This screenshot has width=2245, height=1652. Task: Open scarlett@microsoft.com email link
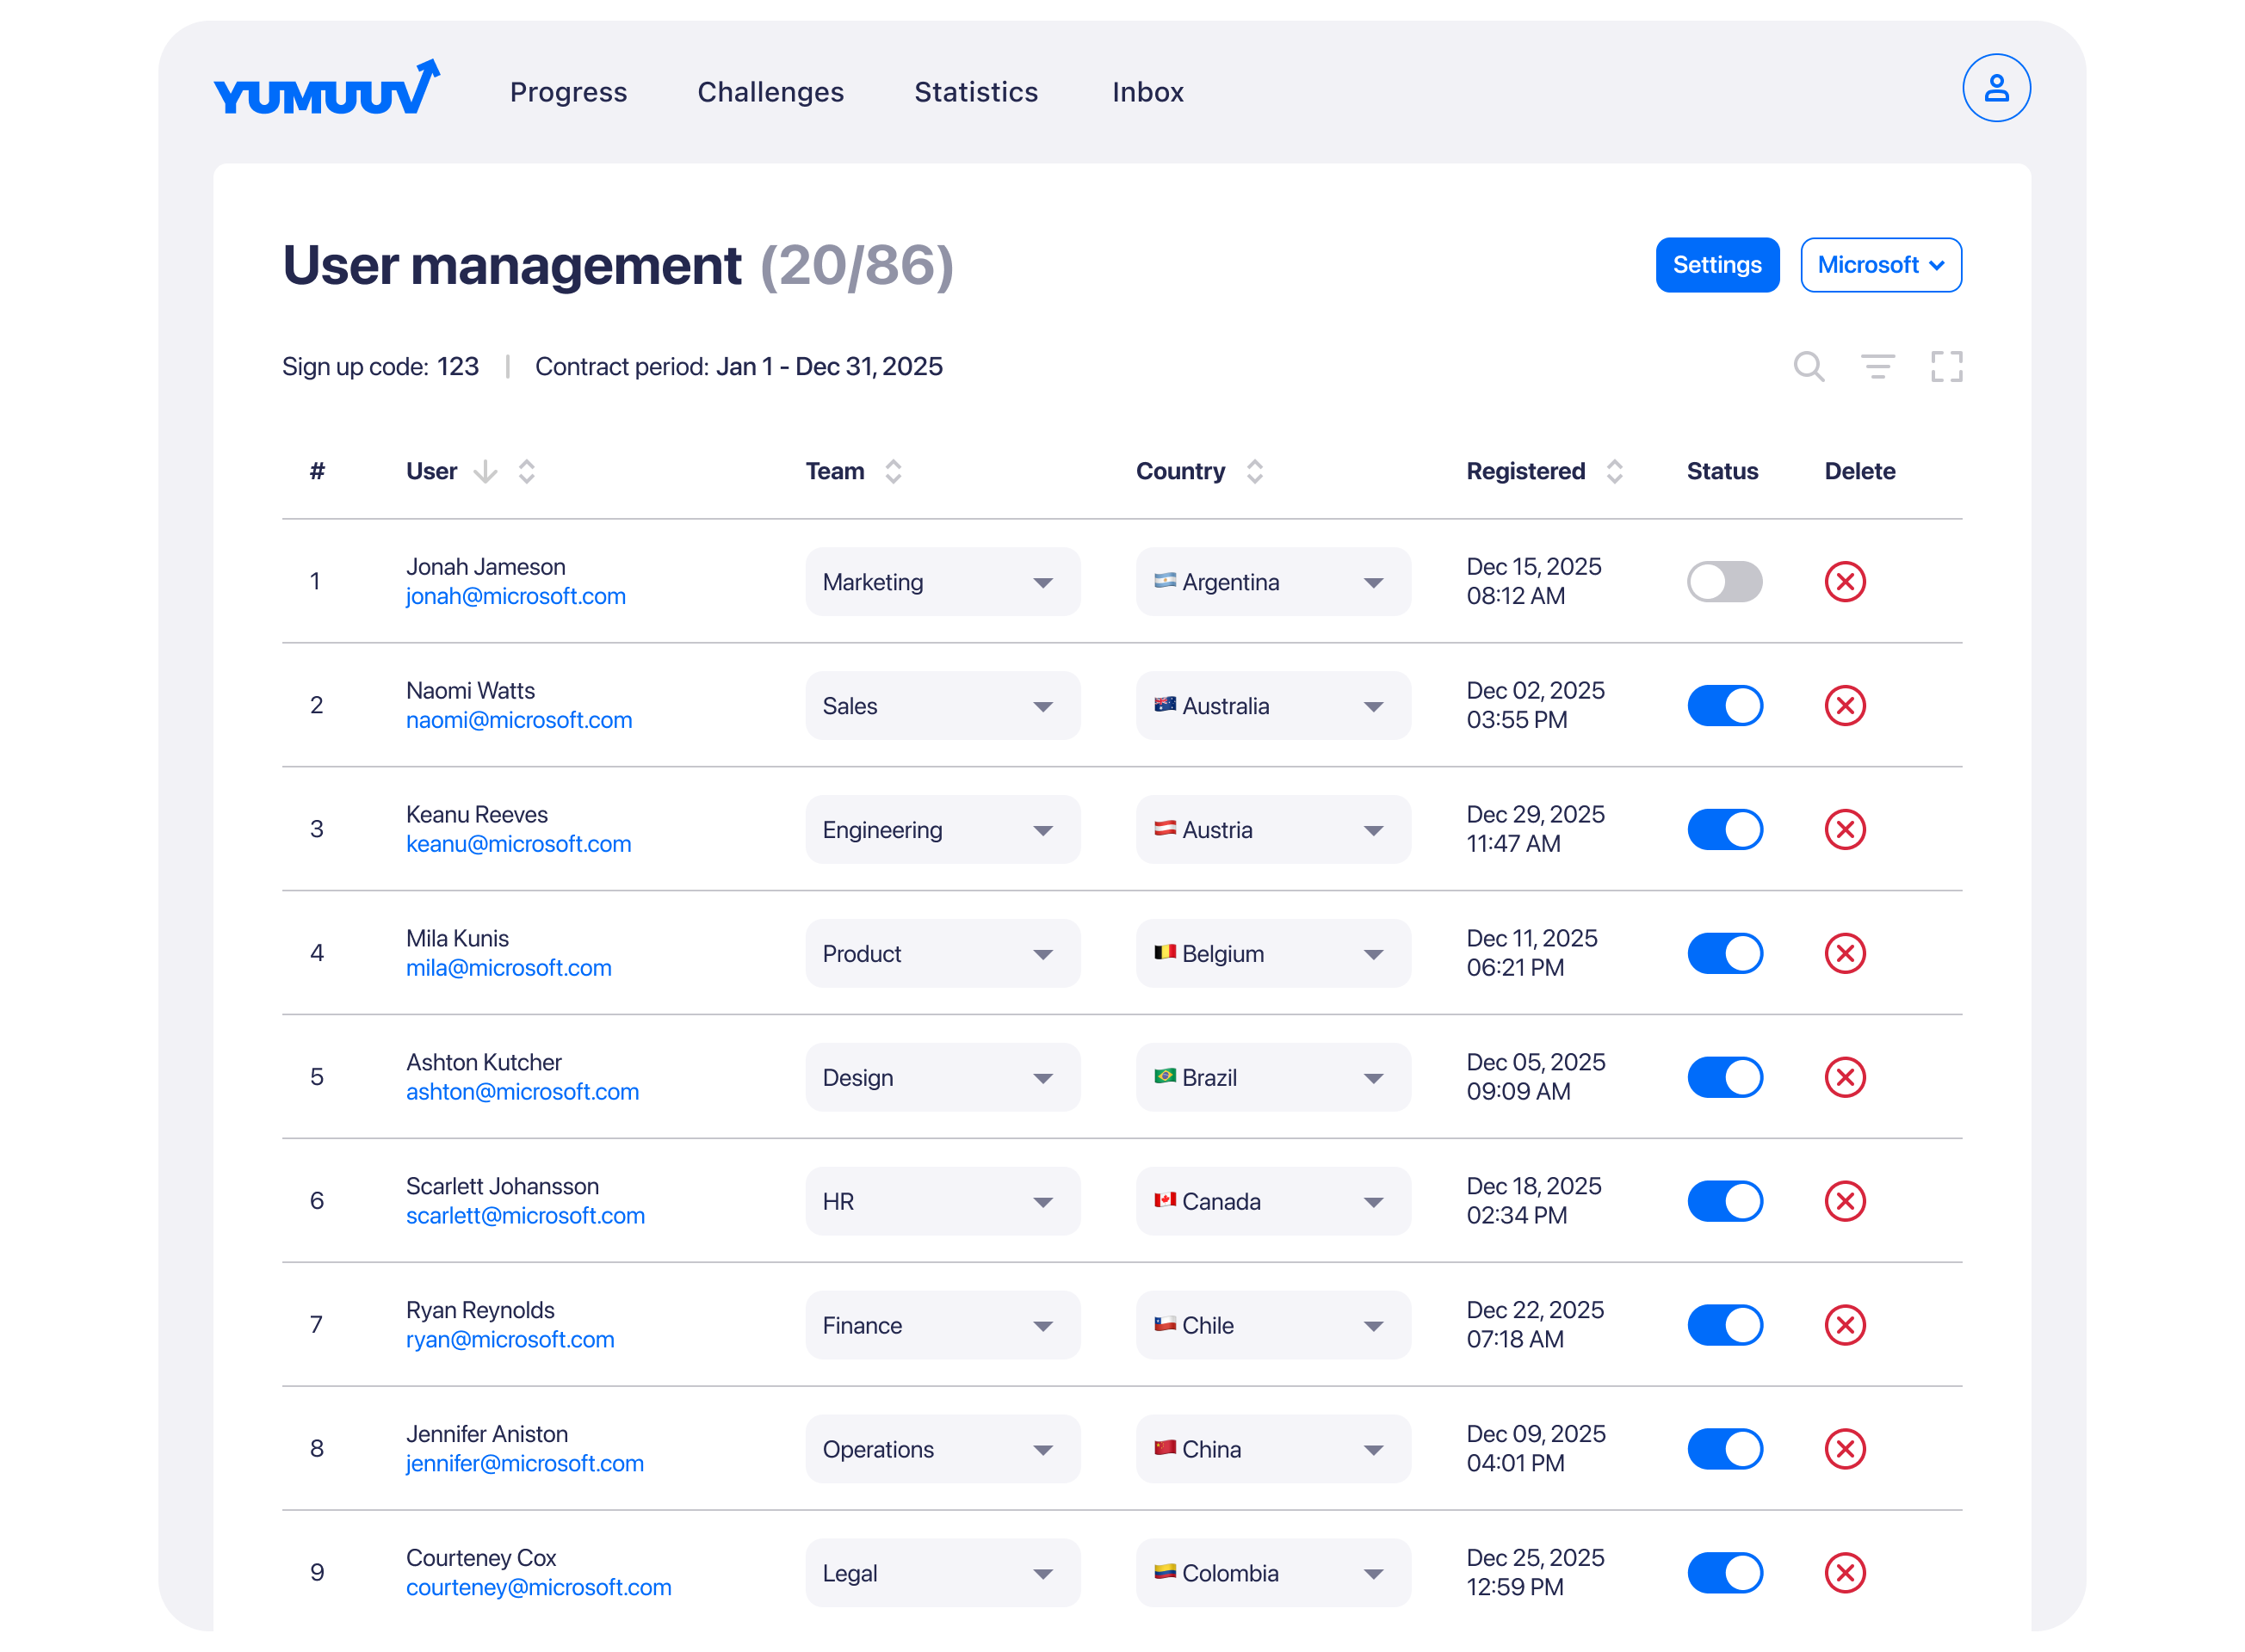point(525,1216)
